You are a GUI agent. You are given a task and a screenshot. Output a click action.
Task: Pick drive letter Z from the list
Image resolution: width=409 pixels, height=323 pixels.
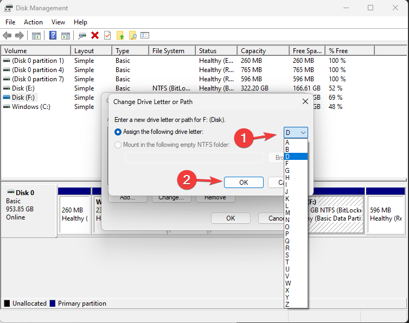[x=295, y=304]
